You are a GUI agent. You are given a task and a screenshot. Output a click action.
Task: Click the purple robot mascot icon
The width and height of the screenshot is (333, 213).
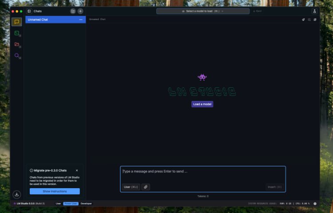(x=202, y=77)
